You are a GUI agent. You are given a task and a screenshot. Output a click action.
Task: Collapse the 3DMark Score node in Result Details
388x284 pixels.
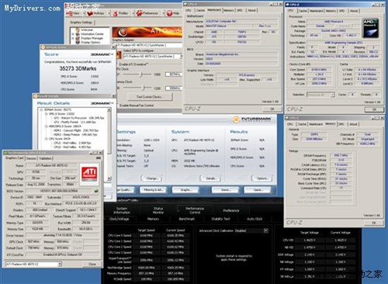click(x=42, y=109)
